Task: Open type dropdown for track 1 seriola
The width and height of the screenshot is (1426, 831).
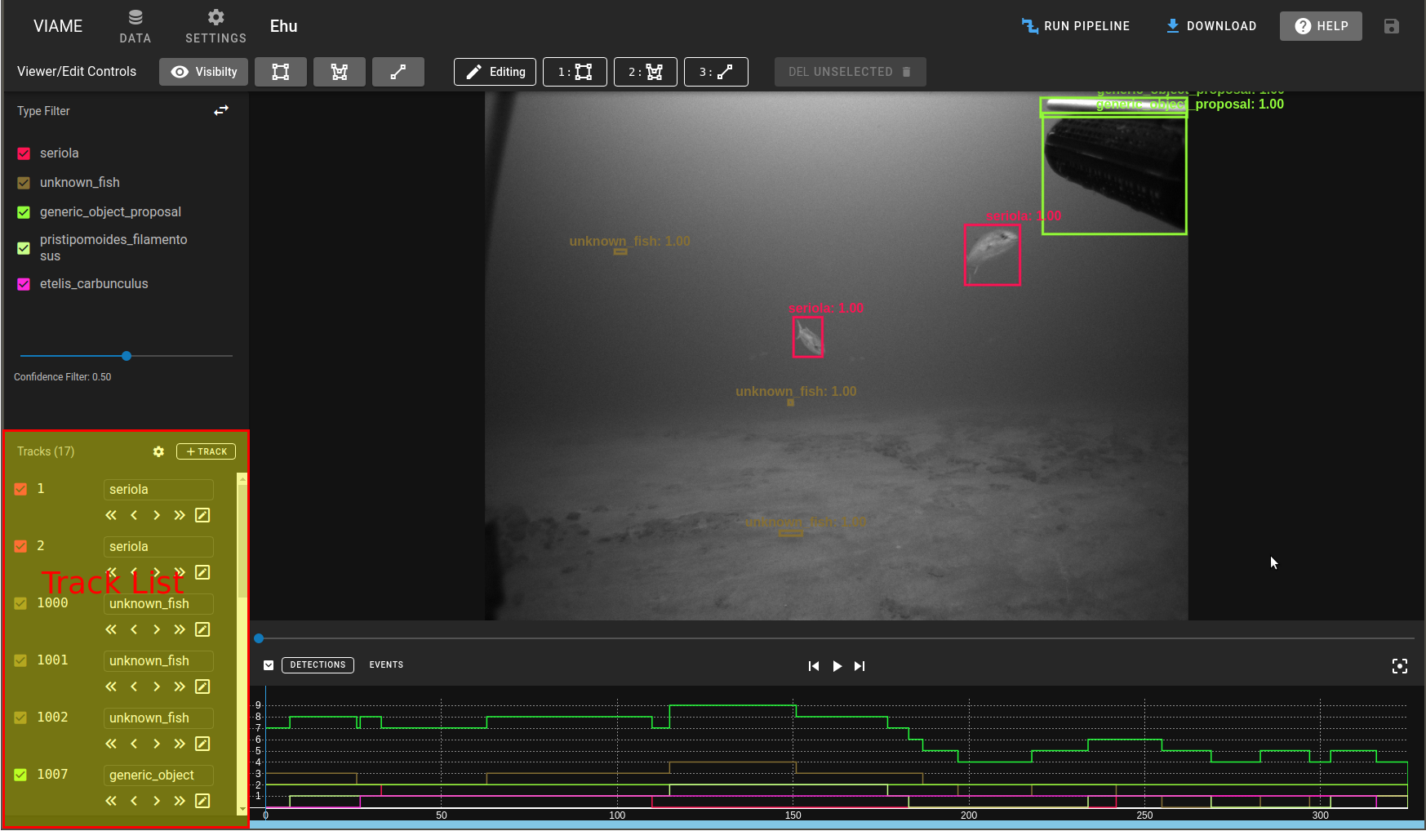Action: pyautogui.click(x=158, y=489)
